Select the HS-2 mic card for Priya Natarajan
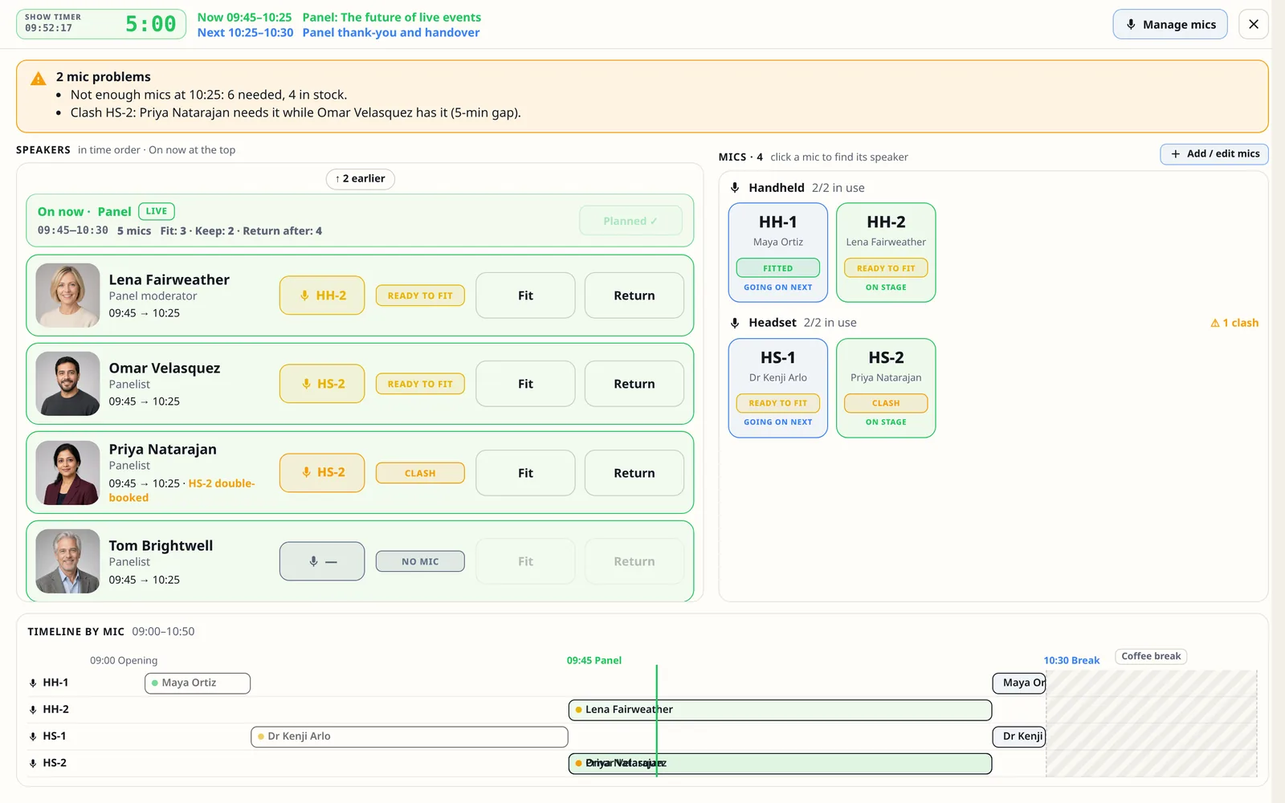The image size is (1285, 803). pyautogui.click(x=886, y=388)
